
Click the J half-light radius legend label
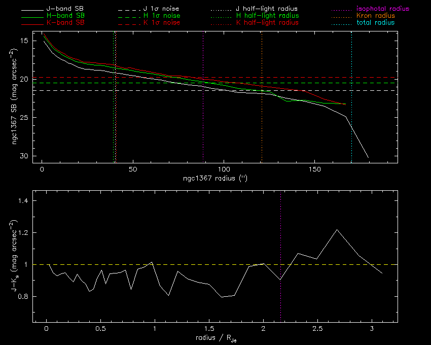pos(267,9)
